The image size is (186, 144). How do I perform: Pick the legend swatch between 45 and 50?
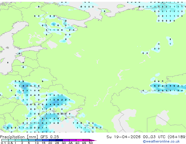pos(86,140)
